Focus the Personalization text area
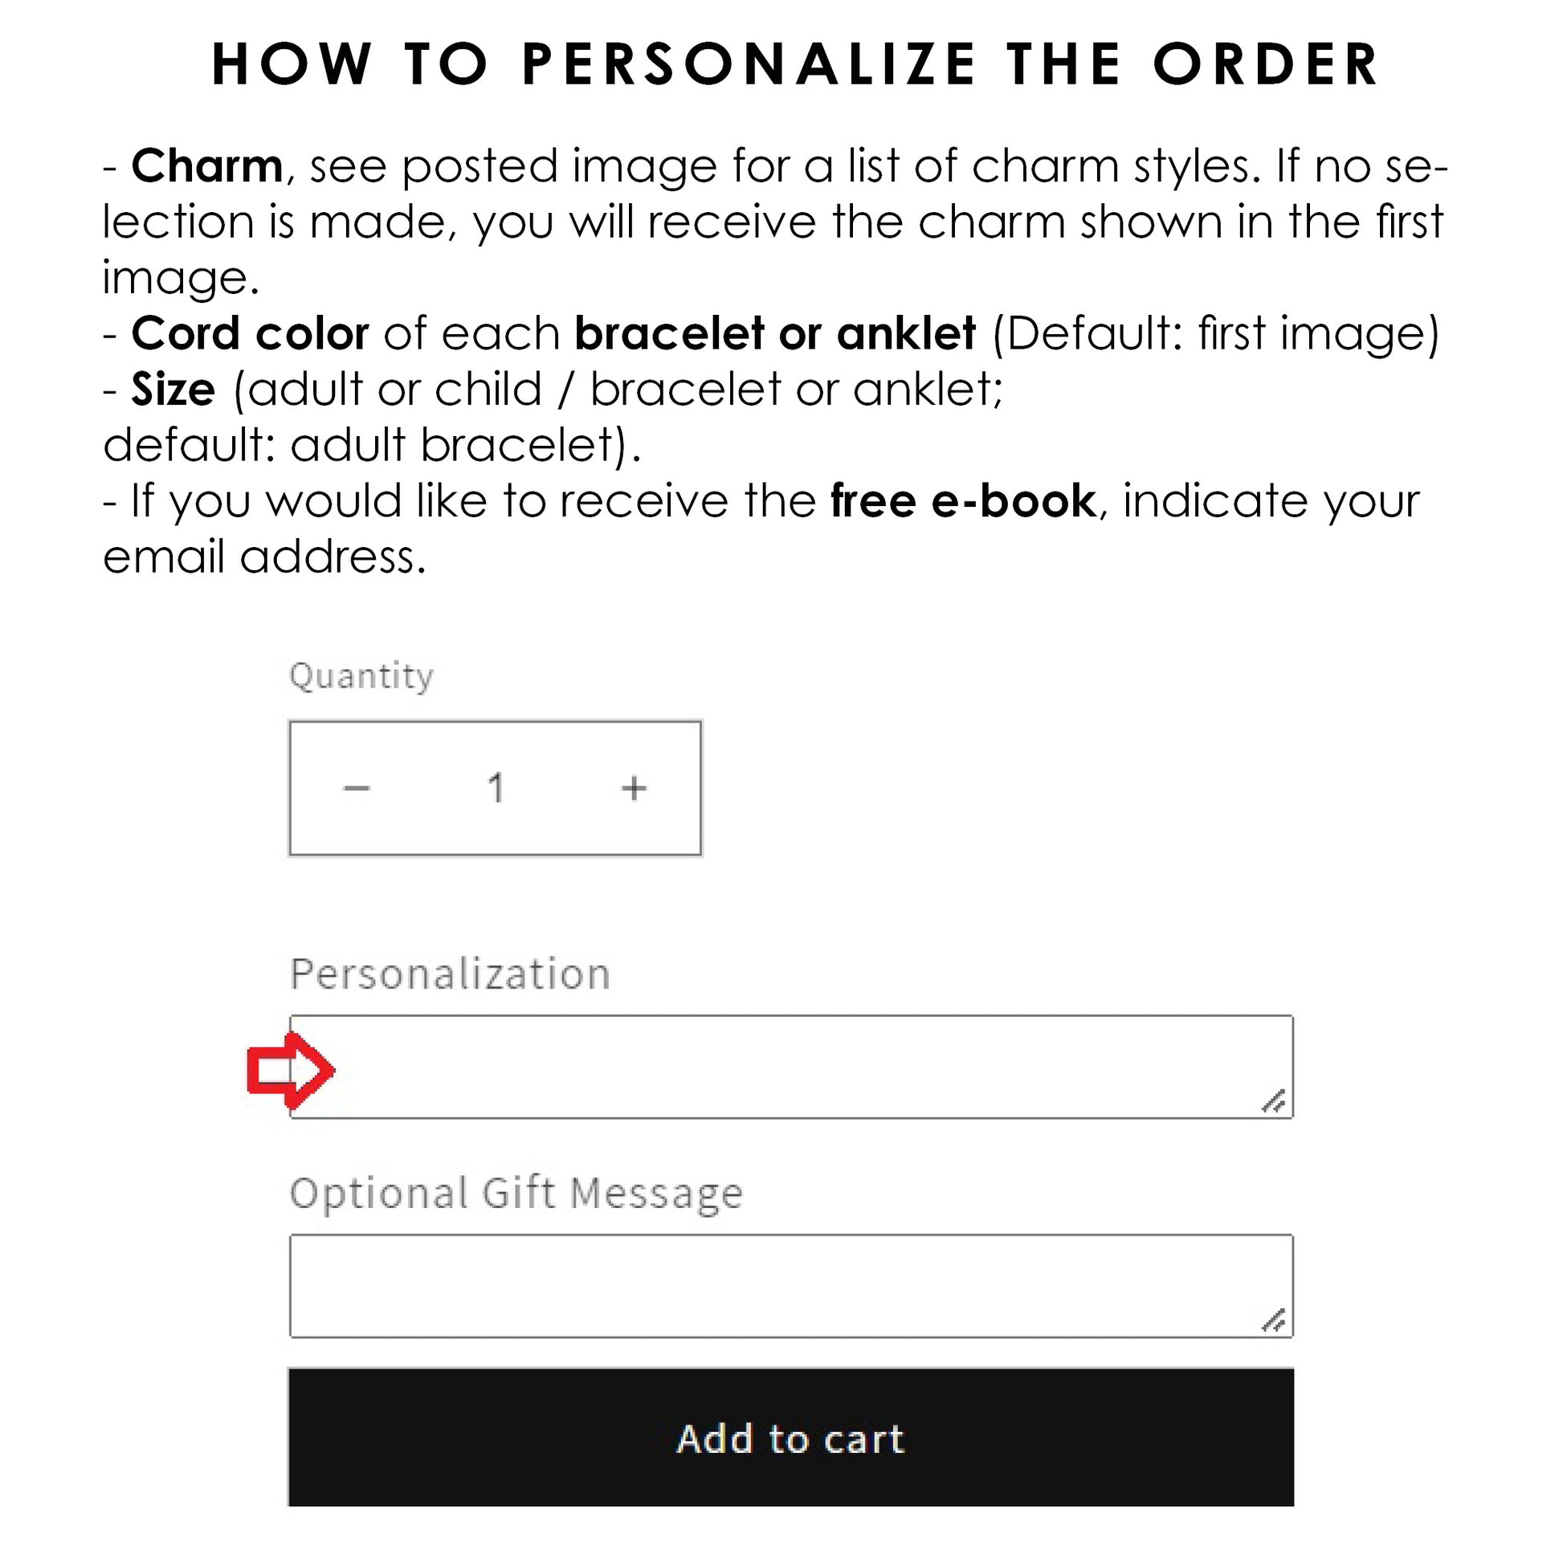 [791, 1067]
